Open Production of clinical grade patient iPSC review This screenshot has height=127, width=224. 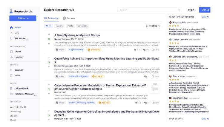188,32
